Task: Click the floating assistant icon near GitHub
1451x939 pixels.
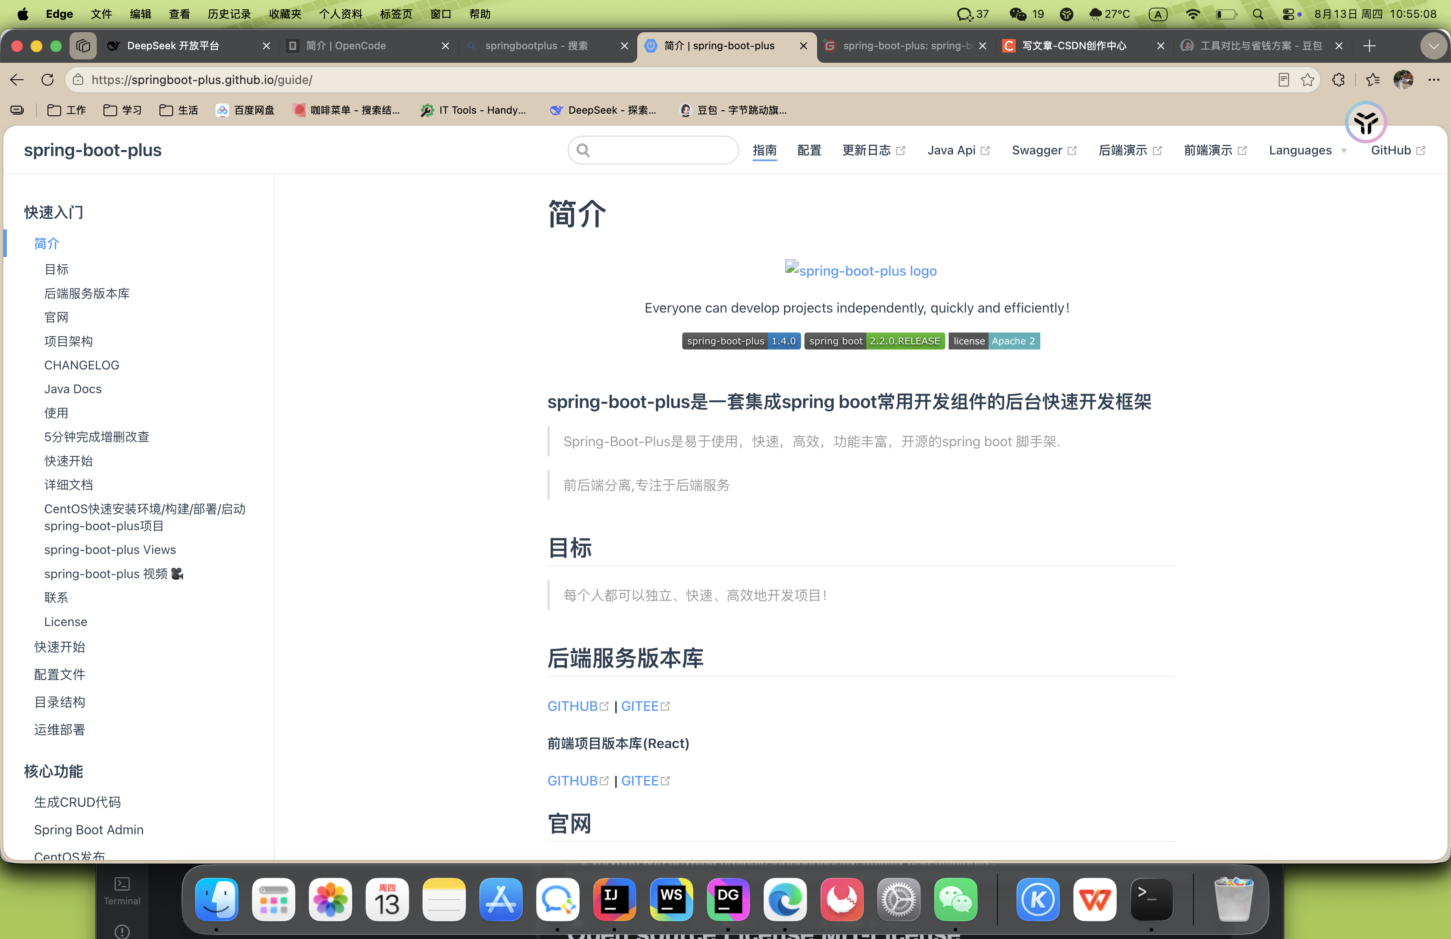Action: pos(1366,123)
